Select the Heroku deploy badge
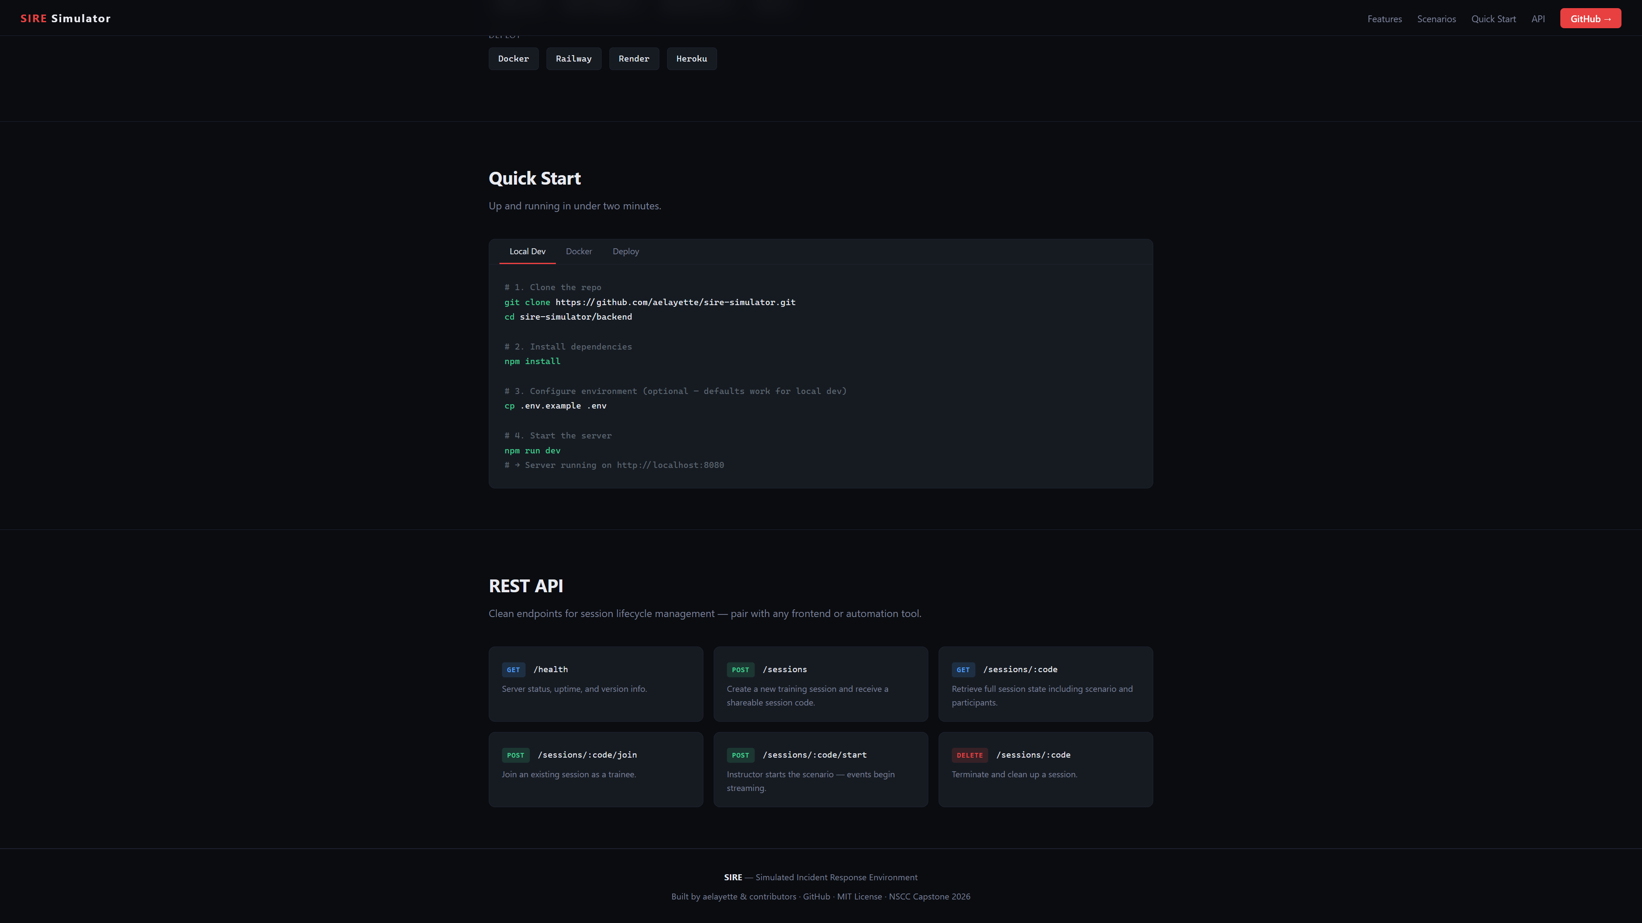The width and height of the screenshot is (1642, 923). pos(691,59)
